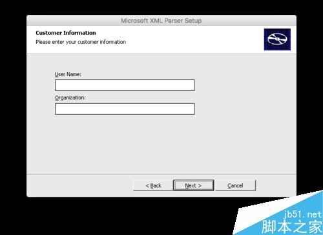323x235 pixels.
Task: Click the 'Organization:' label
Action: (70, 97)
